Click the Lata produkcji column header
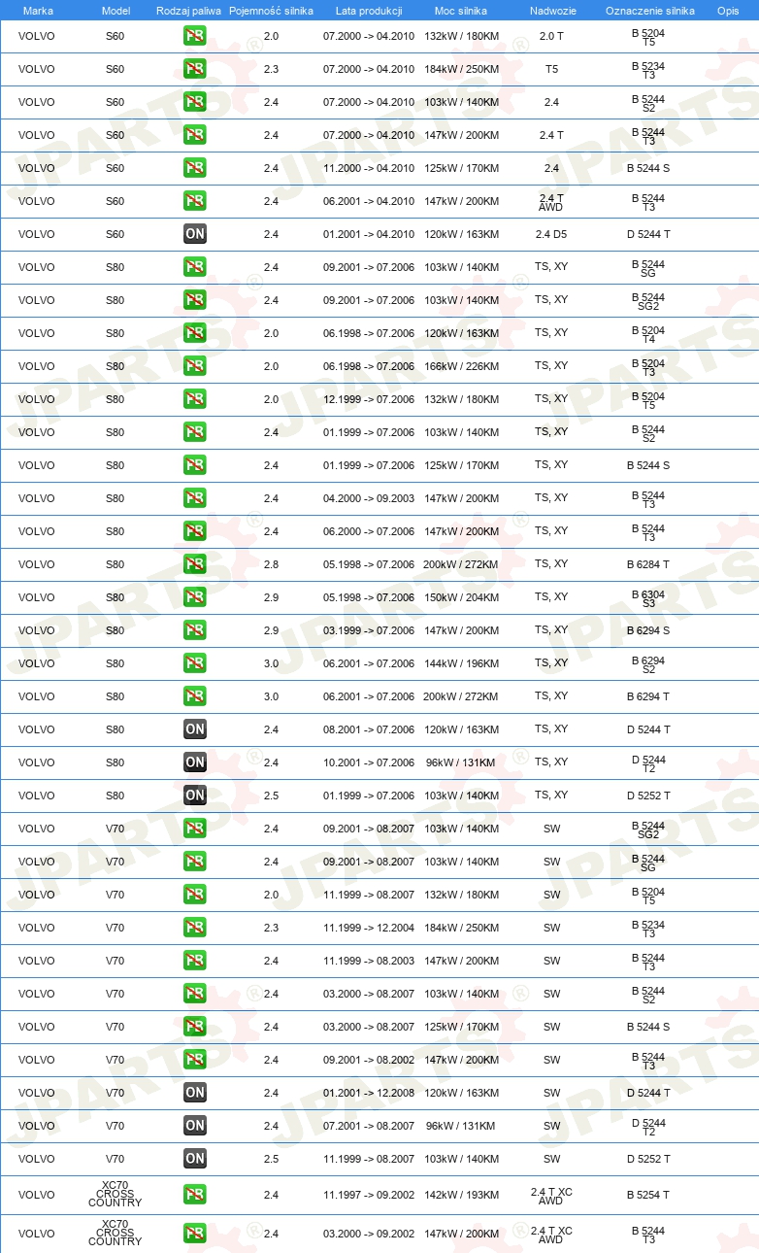This screenshot has height=1253, width=759. coord(369,11)
